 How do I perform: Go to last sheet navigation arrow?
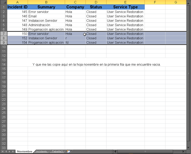pos(13,151)
